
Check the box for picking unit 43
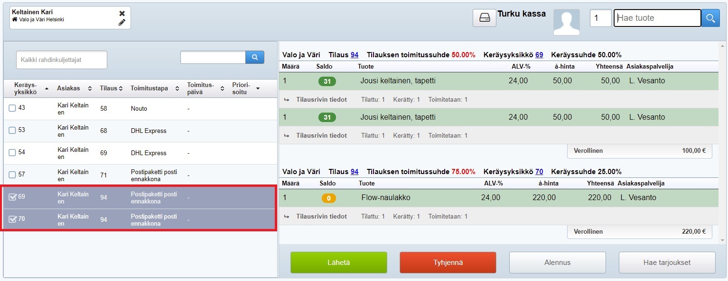[x=12, y=108]
